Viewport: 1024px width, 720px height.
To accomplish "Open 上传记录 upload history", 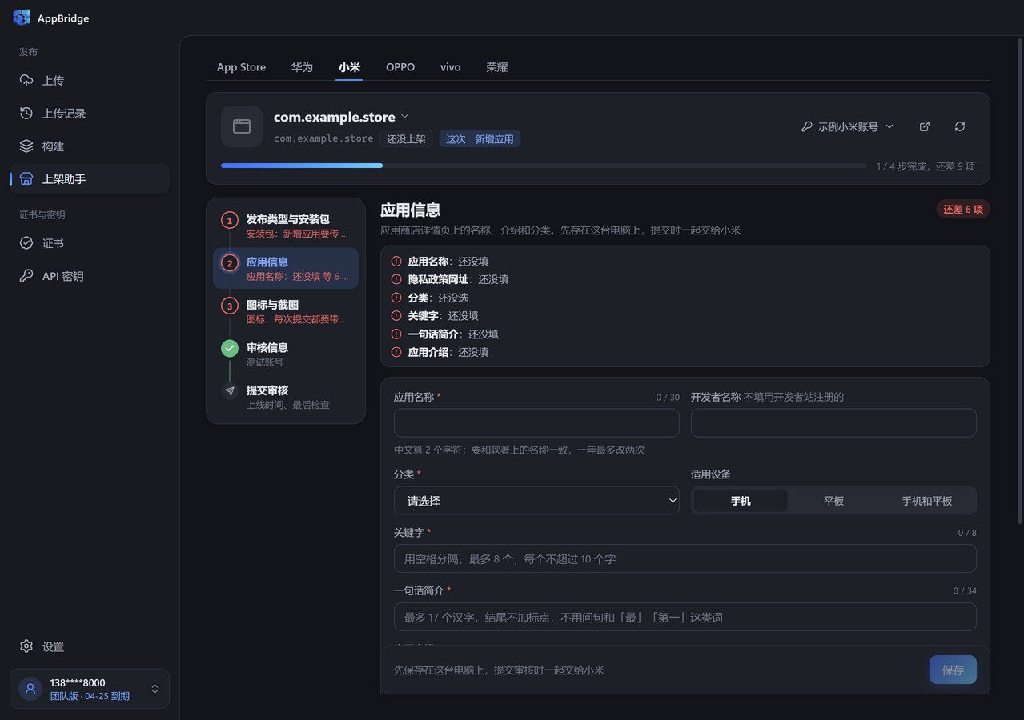I will pyautogui.click(x=90, y=114).
